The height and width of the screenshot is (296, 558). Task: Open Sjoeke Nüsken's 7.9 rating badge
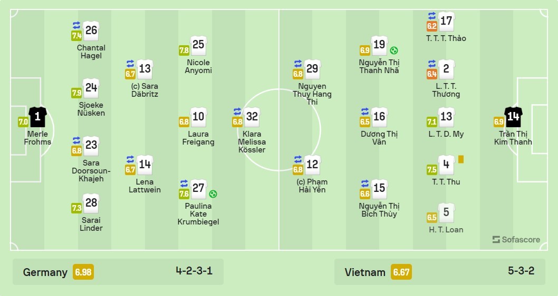tap(76, 93)
